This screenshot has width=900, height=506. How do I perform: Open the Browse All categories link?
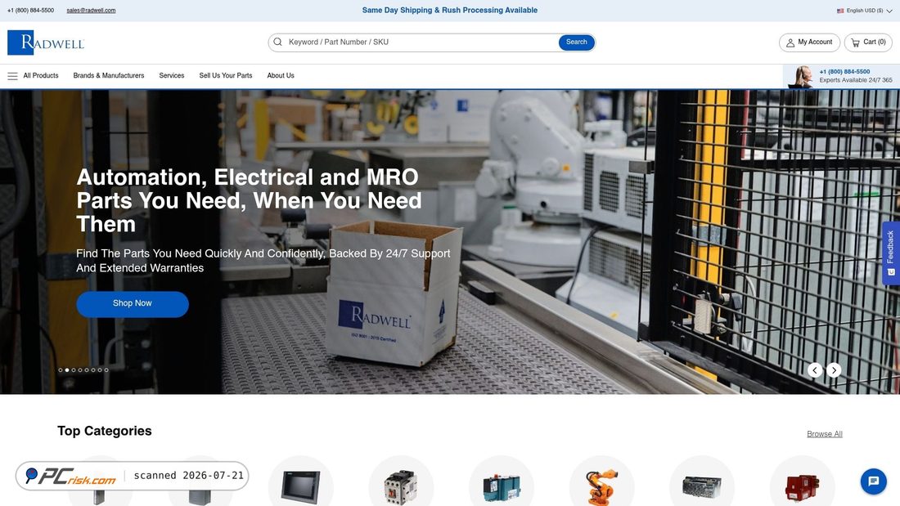click(x=824, y=434)
